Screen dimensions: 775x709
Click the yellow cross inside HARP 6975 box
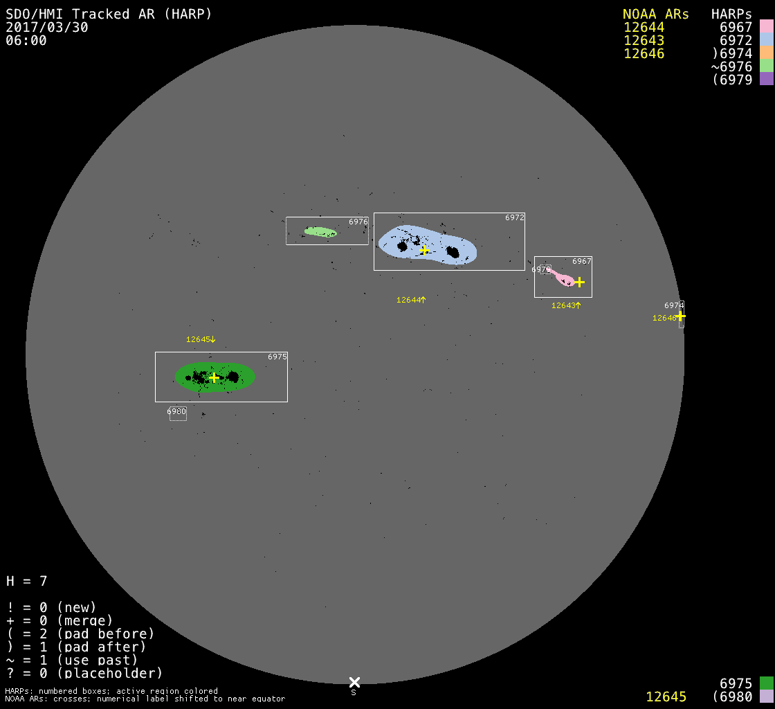point(215,377)
